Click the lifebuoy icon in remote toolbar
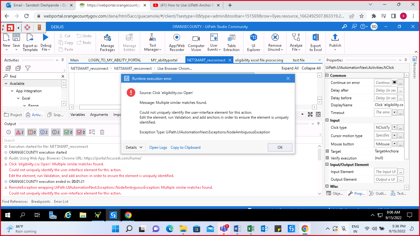Image resolution: width=420 pixels, height=236 pixels. coord(27,27)
